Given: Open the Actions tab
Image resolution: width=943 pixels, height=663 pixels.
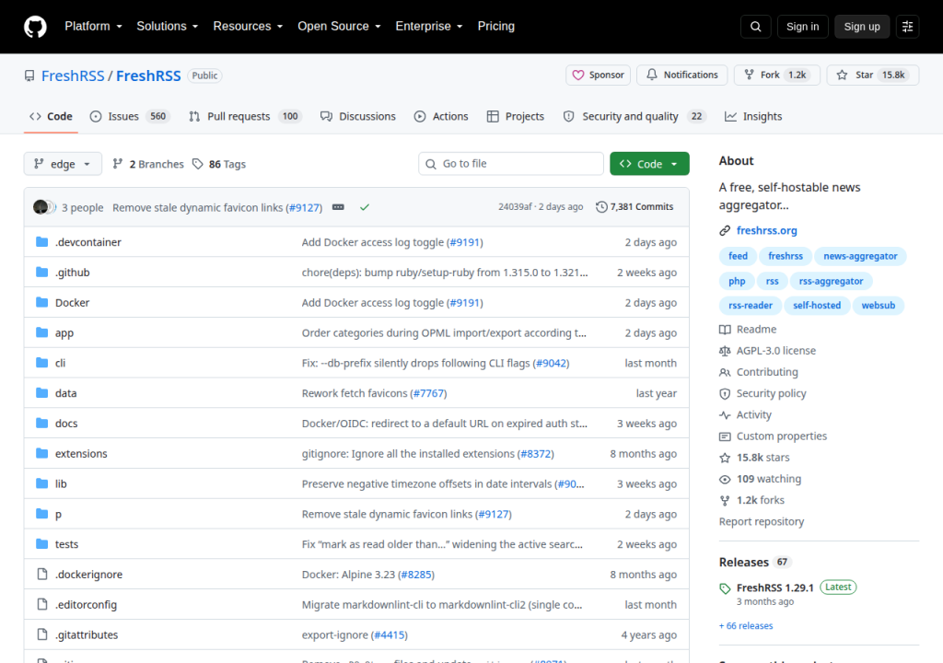Looking at the screenshot, I should tap(441, 117).
